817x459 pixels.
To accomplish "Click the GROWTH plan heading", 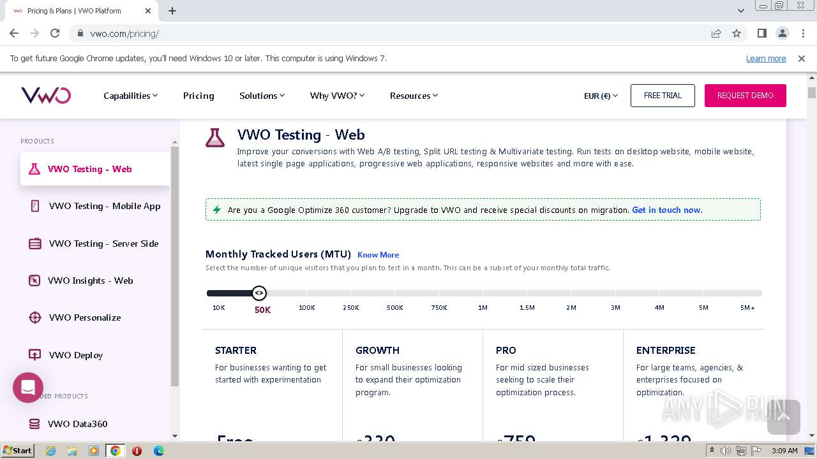I will click(377, 350).
